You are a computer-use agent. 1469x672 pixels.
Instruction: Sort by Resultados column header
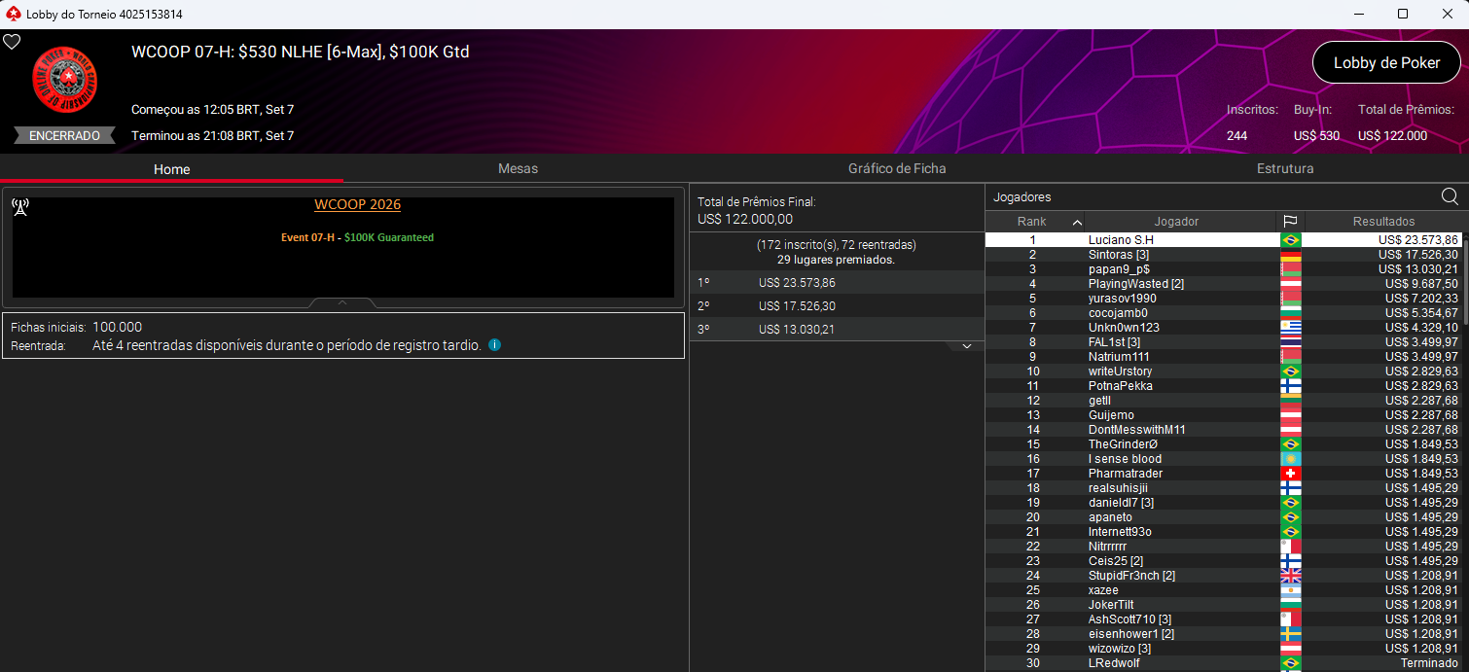(1382, 222)
